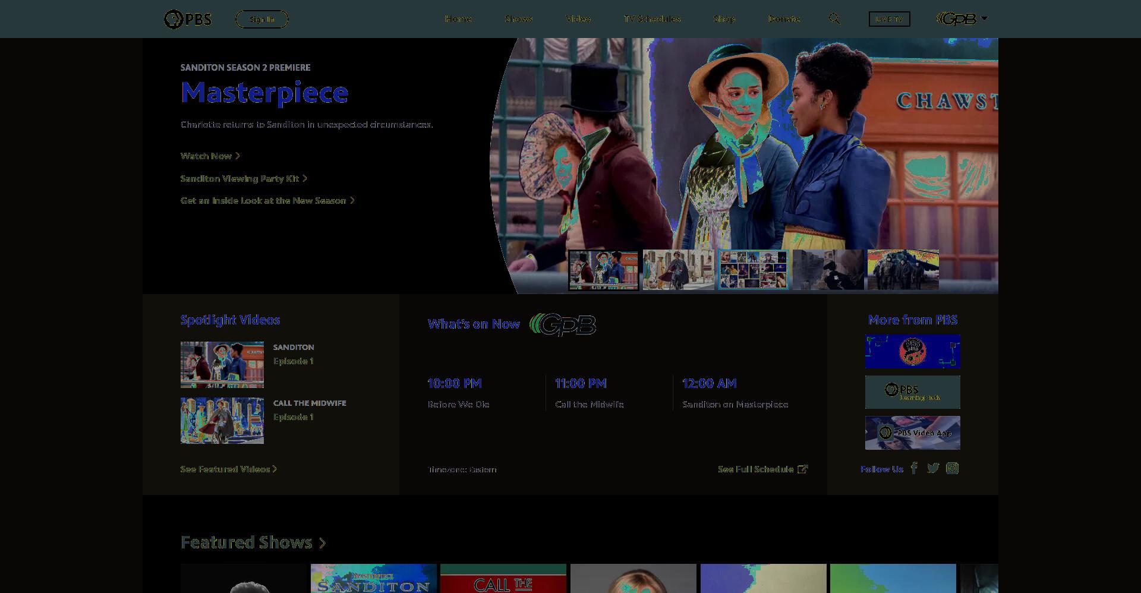Open Featured Shows heading link
Screen dimensions: 1141x593
coord(253,542)
